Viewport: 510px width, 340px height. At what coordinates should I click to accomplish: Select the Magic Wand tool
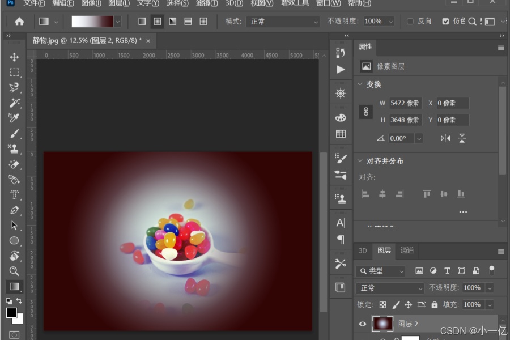point(14,103)
